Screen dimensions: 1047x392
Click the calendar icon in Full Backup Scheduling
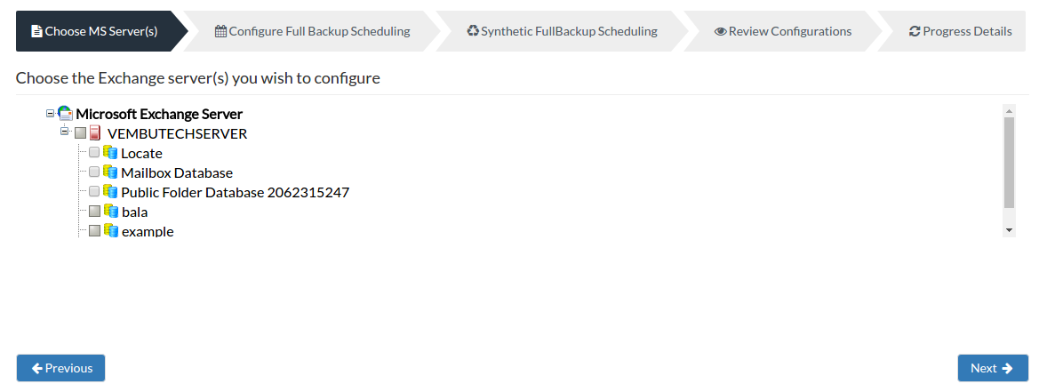pos(220,31)
